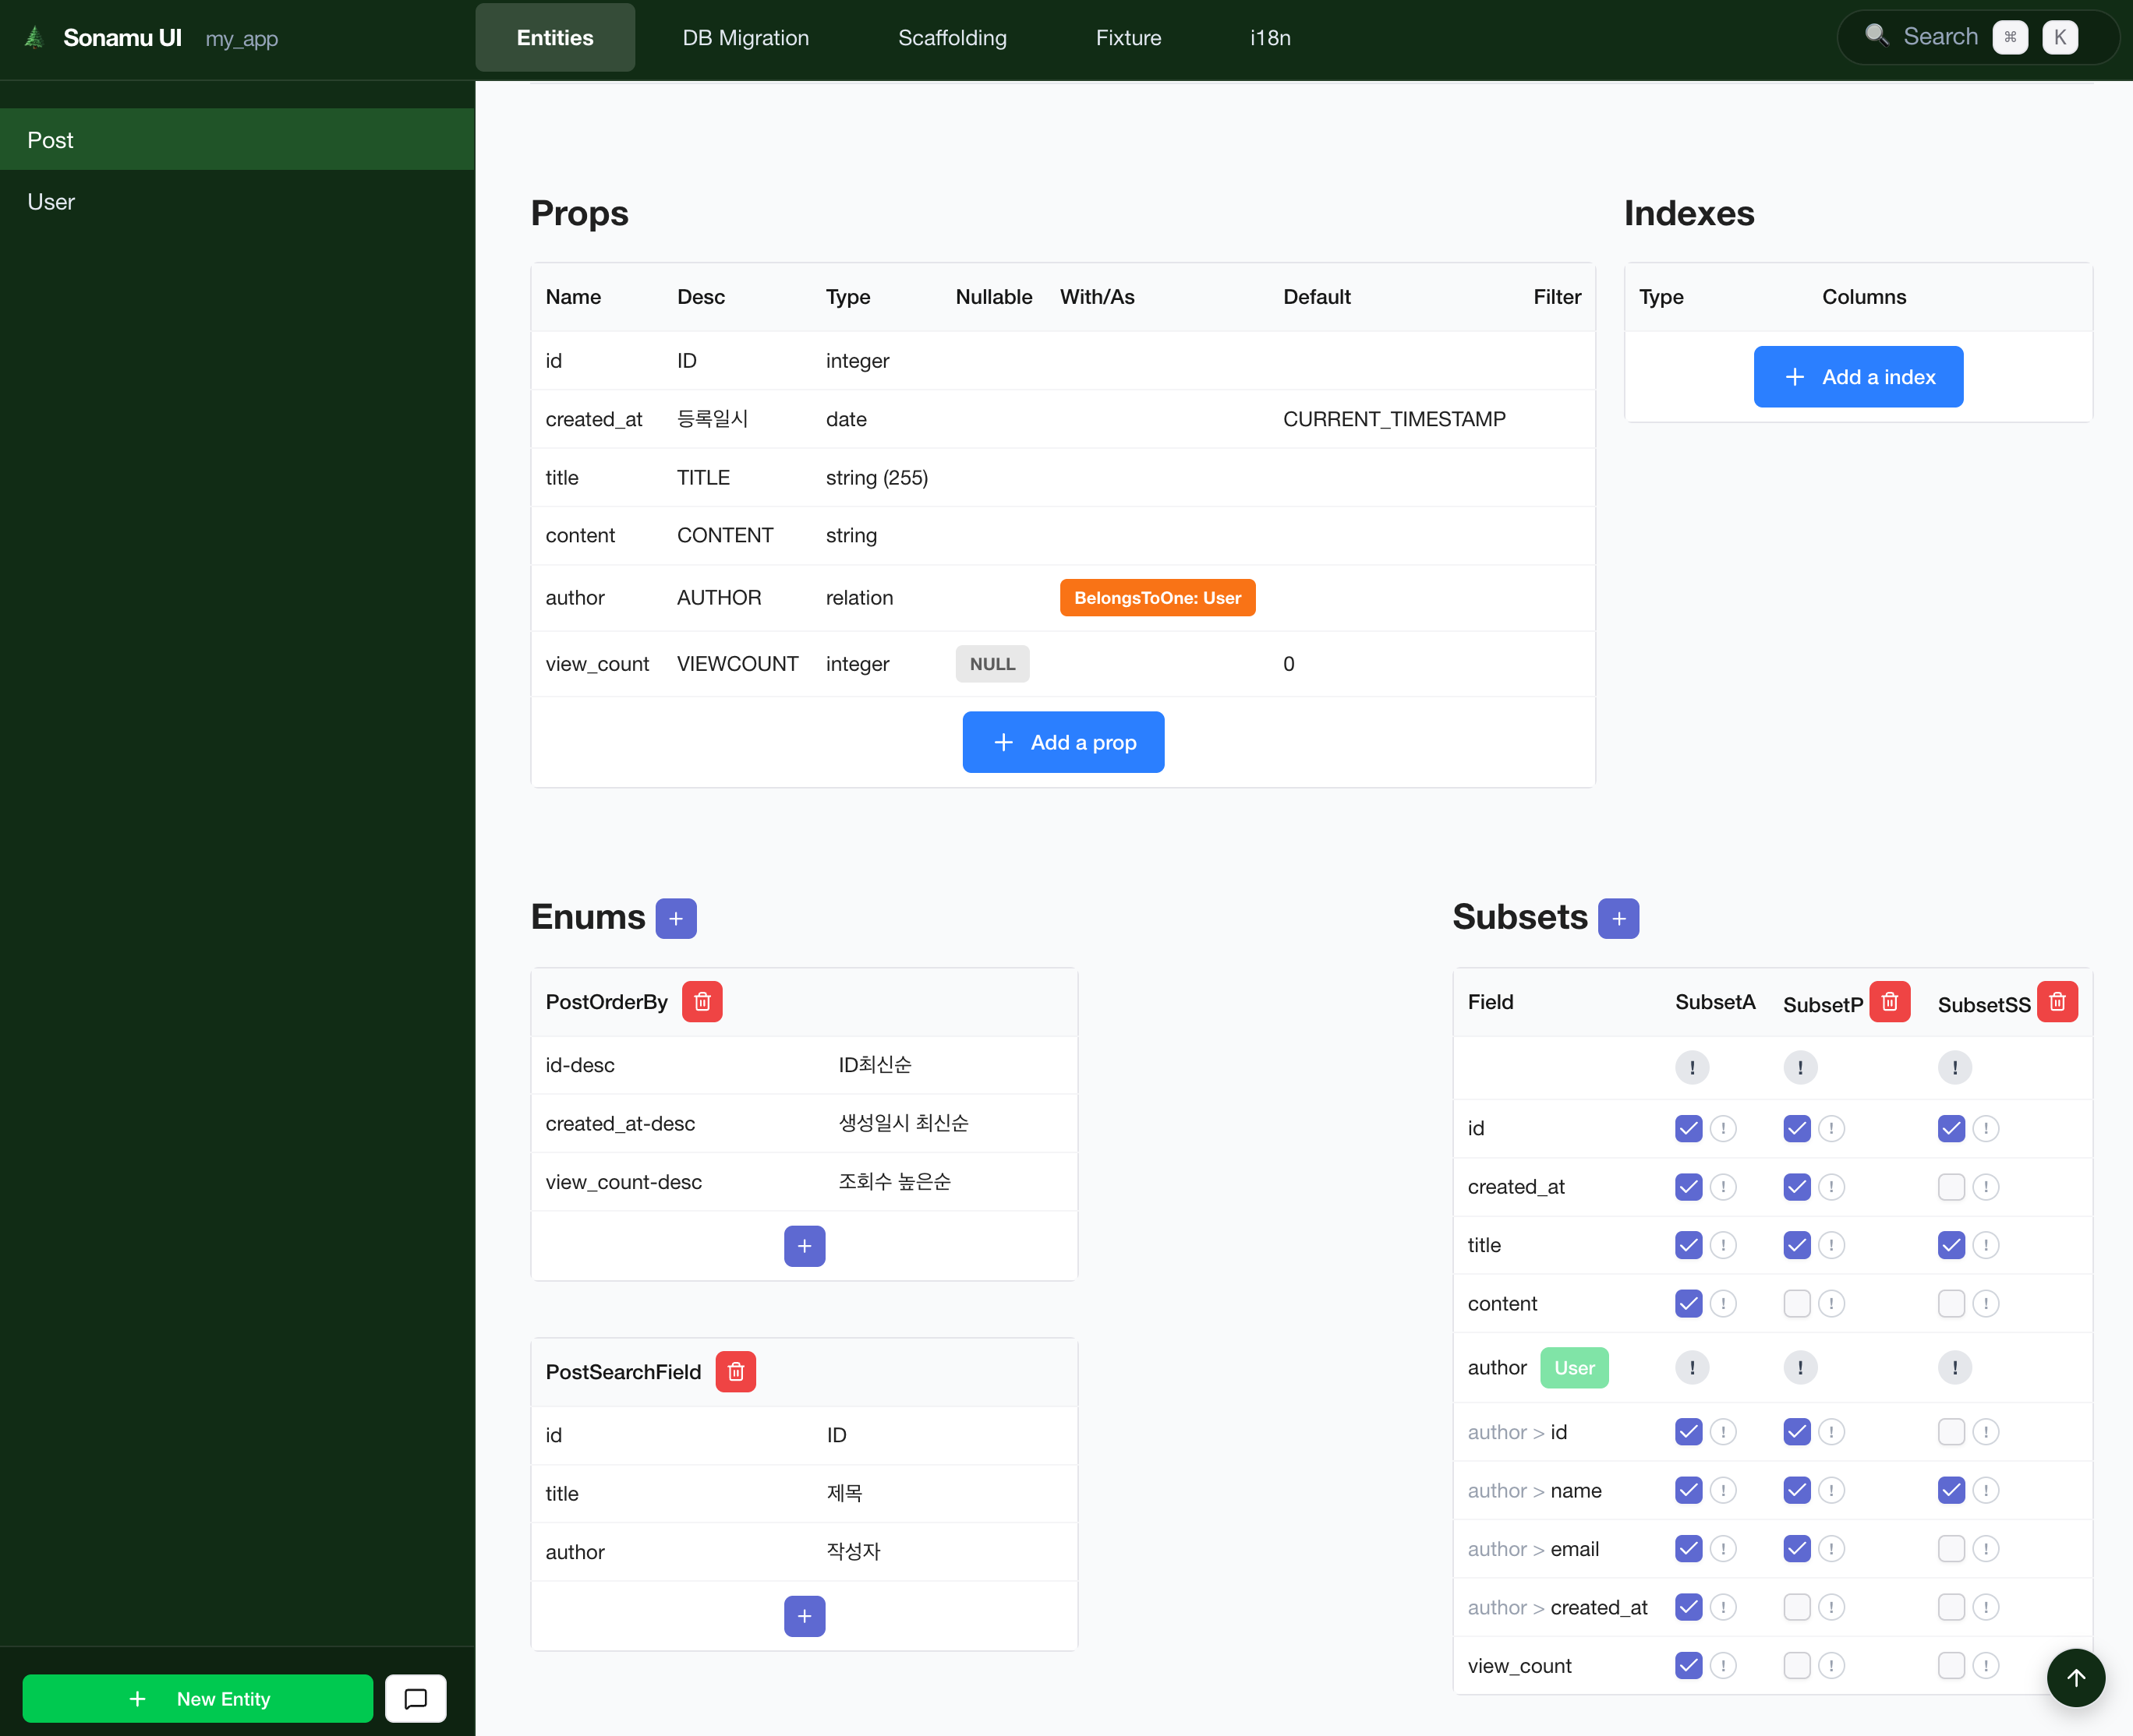Toggle author > email in SubsetSS

tap(1950, 1549)
